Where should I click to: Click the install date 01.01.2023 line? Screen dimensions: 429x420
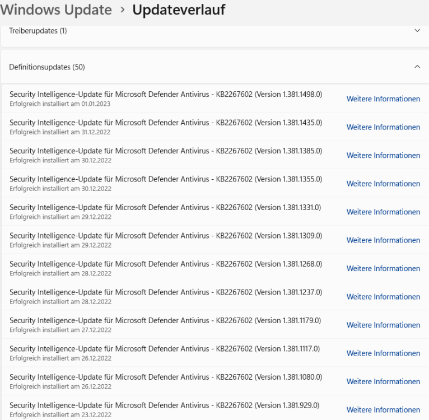(x=60, y=104)
